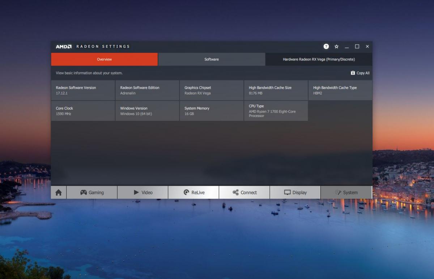Open the System section

click(346, 193)
